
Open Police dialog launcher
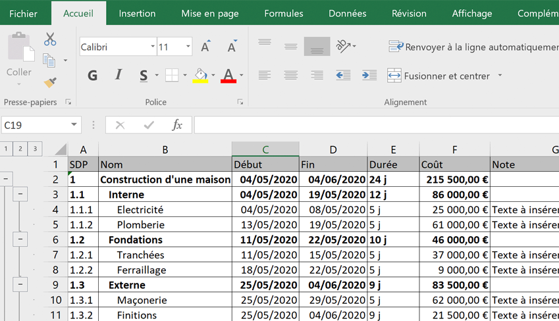click(240, 102)
